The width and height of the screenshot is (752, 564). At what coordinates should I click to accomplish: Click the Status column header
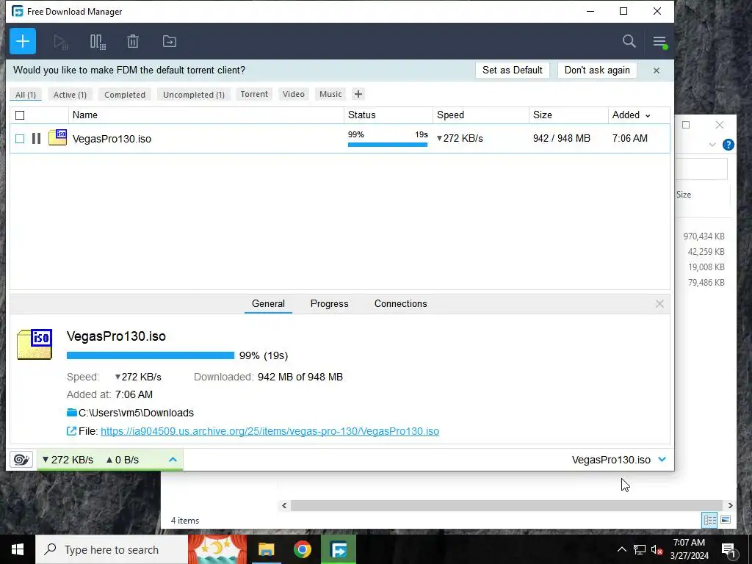pos(388,115)
